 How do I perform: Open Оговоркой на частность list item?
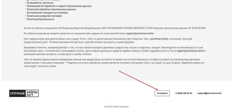pyautogui.click(x=38, y=2)
